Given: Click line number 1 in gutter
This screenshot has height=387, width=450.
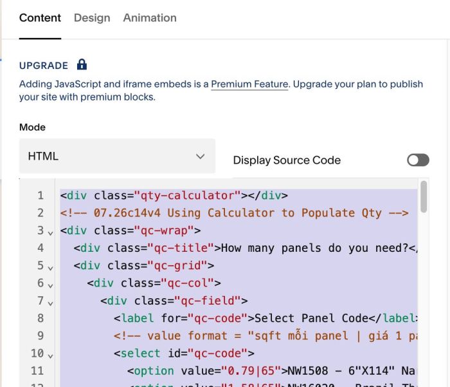Looking at the screenshot, I should tap(40, 196).
